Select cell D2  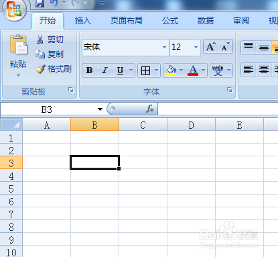coord(191,150)
